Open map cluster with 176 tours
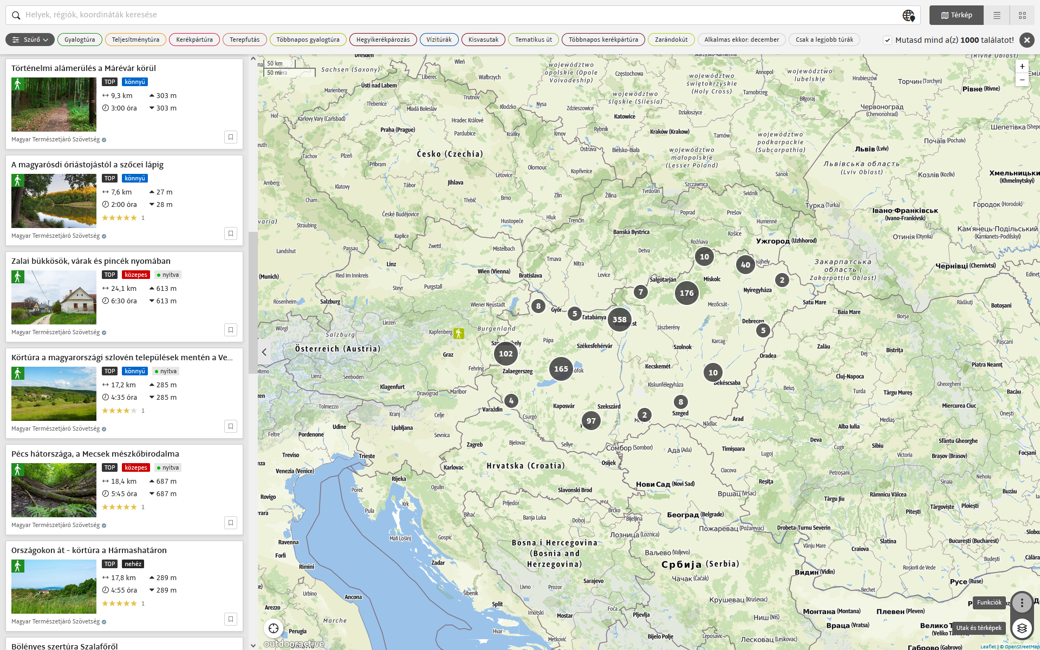This screenshot has width=1040, height=650. click(x=686, y=293)
